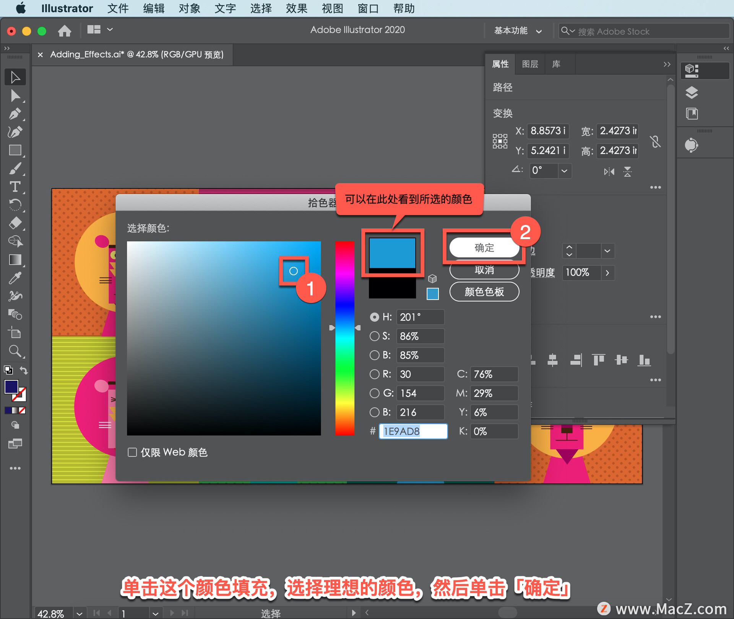Select the S saturation radio button
The image size is (734, 619).
(x=374, y=336)
